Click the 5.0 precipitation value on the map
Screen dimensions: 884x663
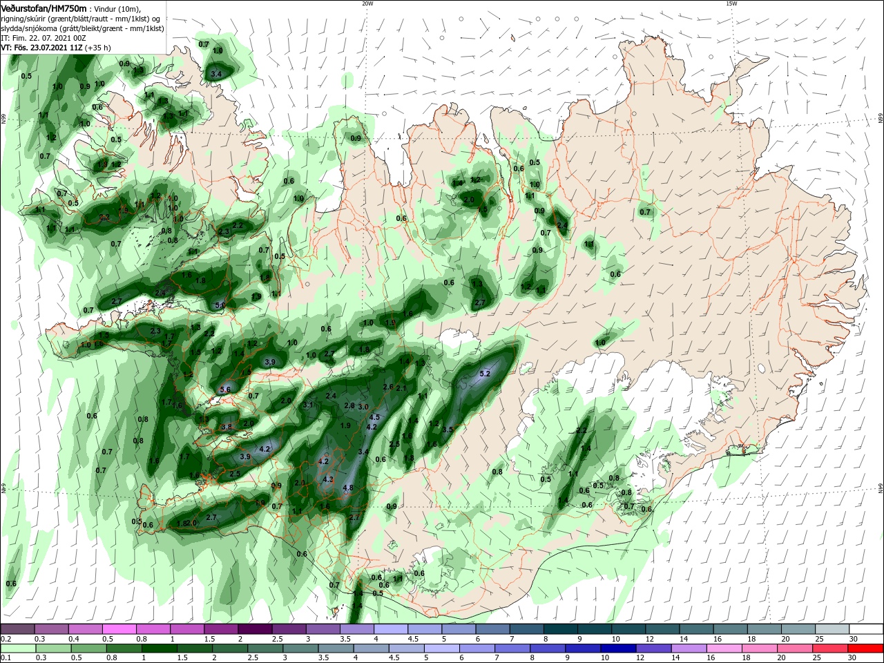[x=220, y=305]
